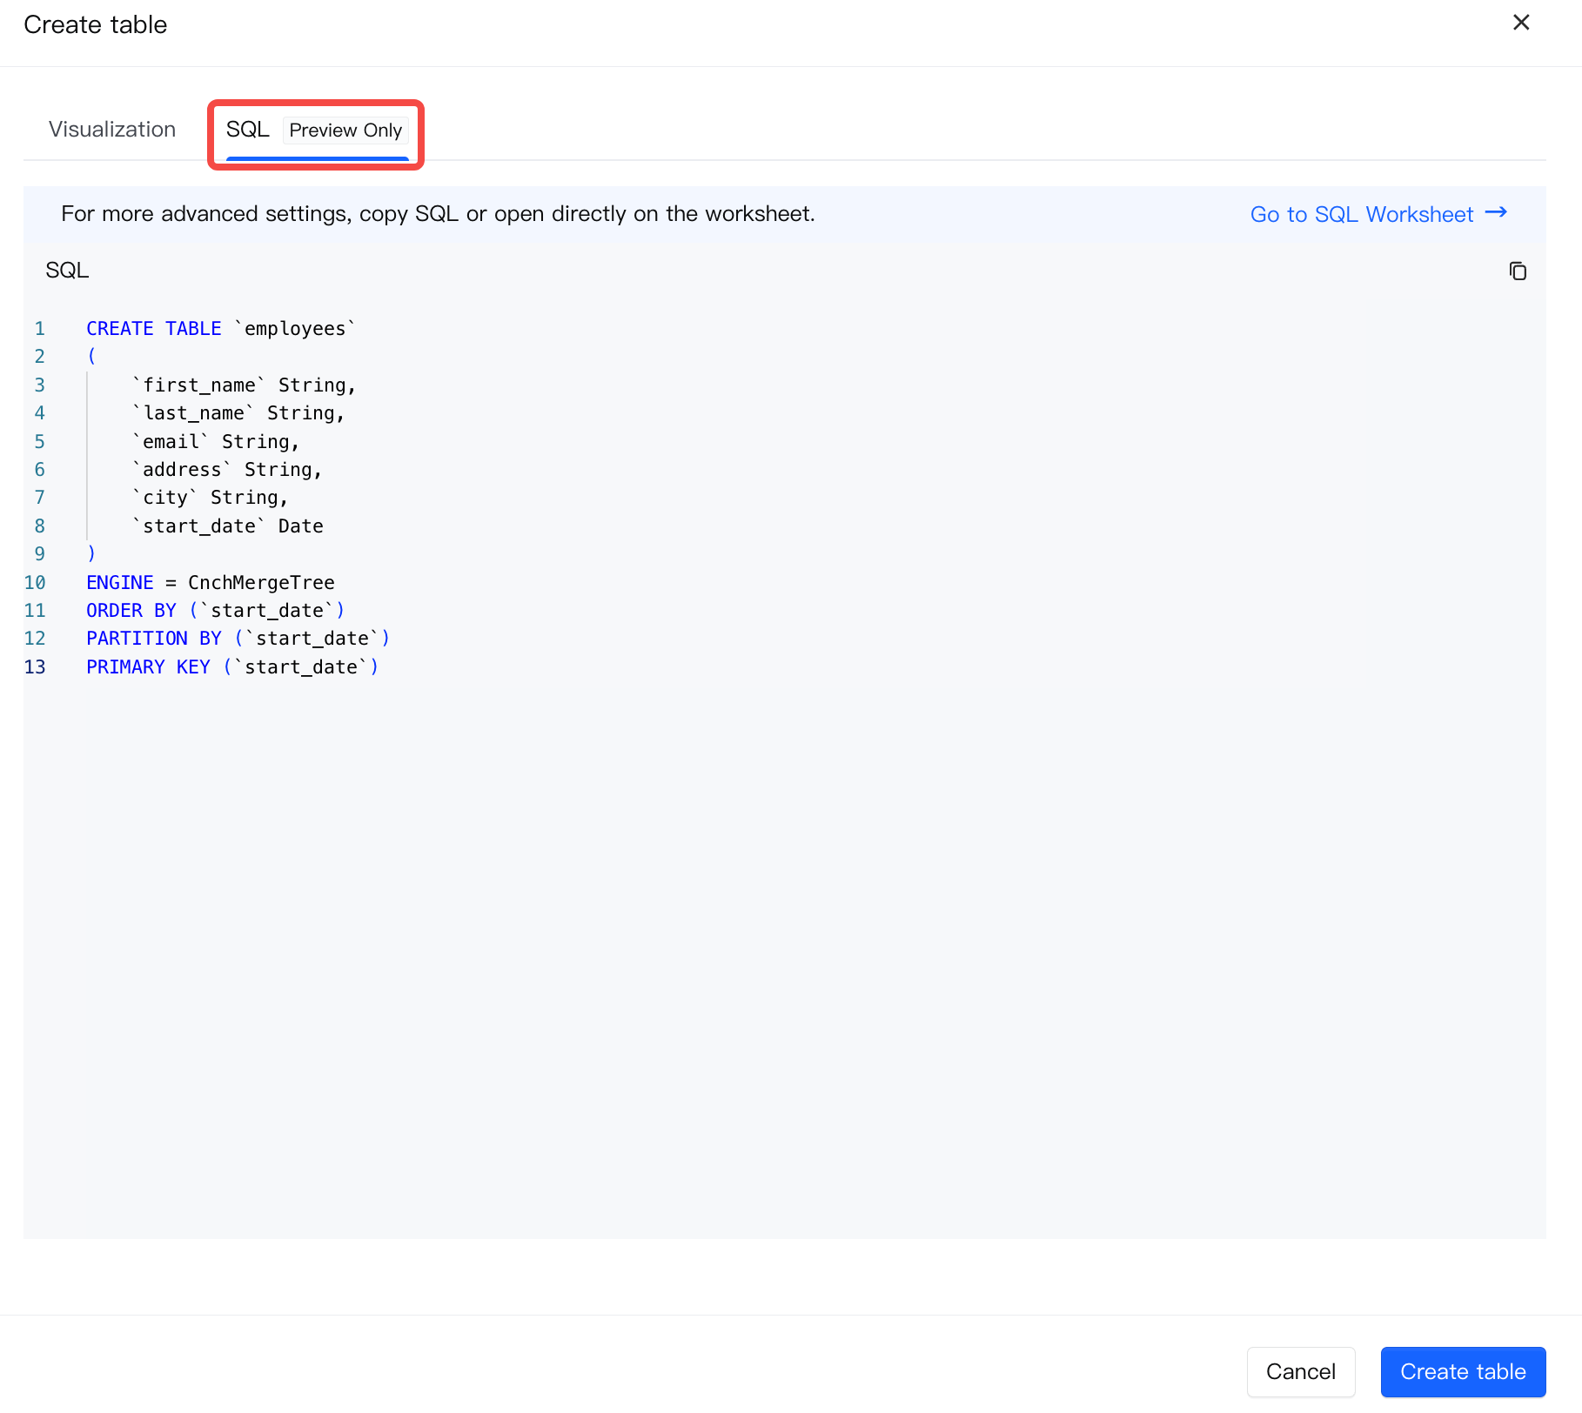Click the blue Create table button
Viewport: 1582px width, 1413px height.
(x=1462, y=1371)
